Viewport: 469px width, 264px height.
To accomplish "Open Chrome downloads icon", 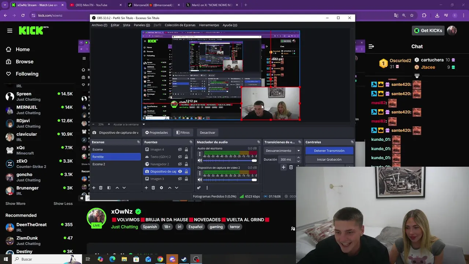I will pos(437,15).
